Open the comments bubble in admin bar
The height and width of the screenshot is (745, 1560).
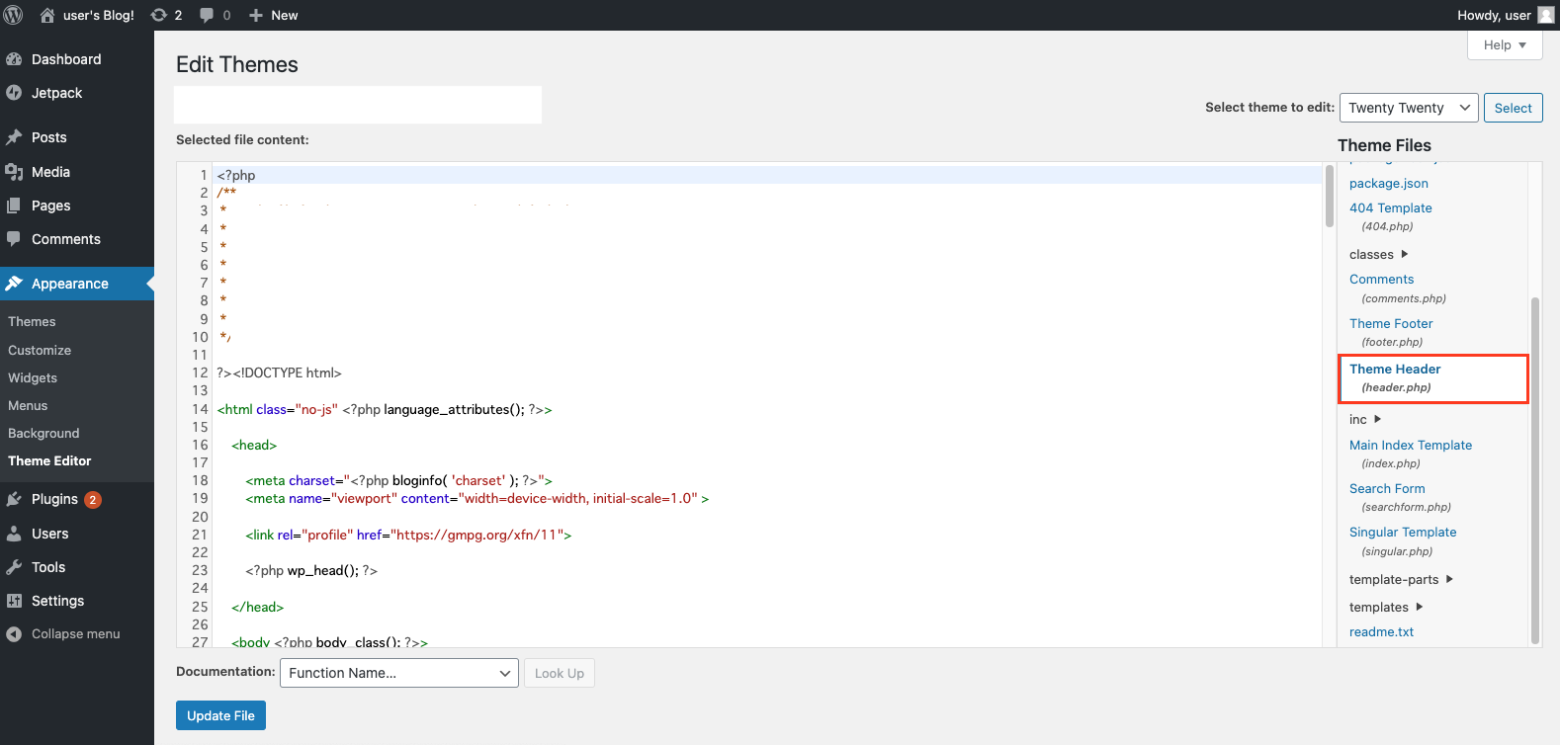[x=207, y=15]
